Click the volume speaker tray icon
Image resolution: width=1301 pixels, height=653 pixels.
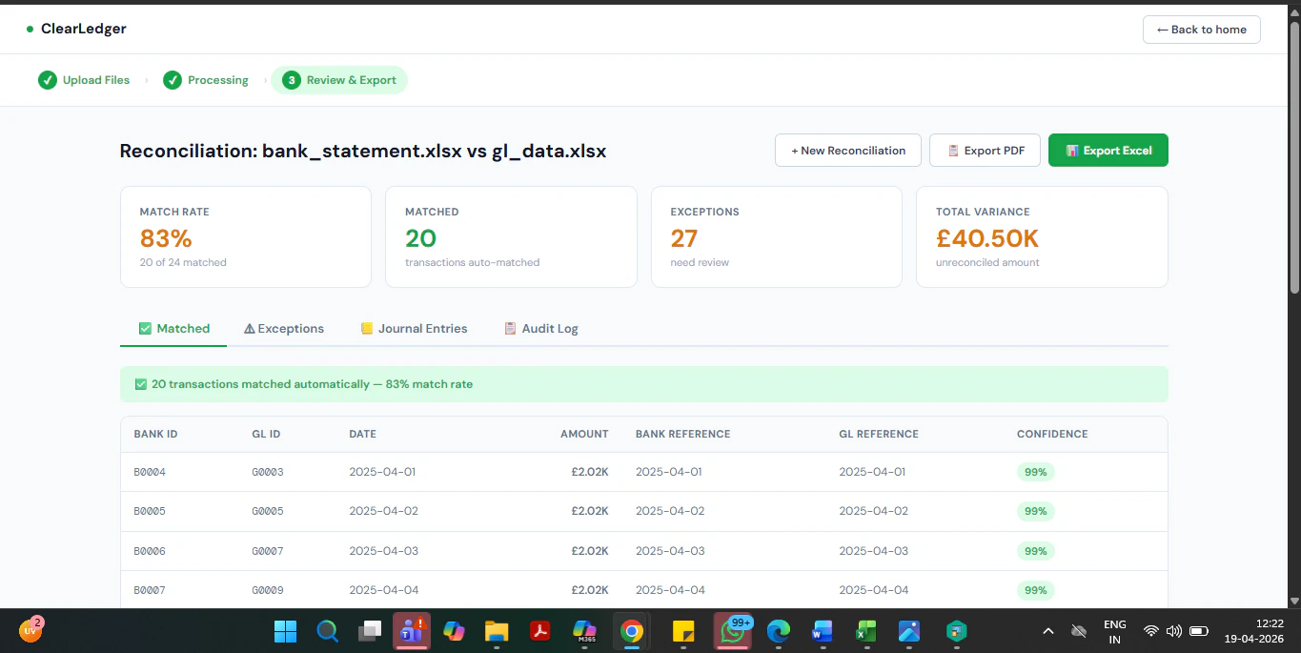[x=1174, y=631]
